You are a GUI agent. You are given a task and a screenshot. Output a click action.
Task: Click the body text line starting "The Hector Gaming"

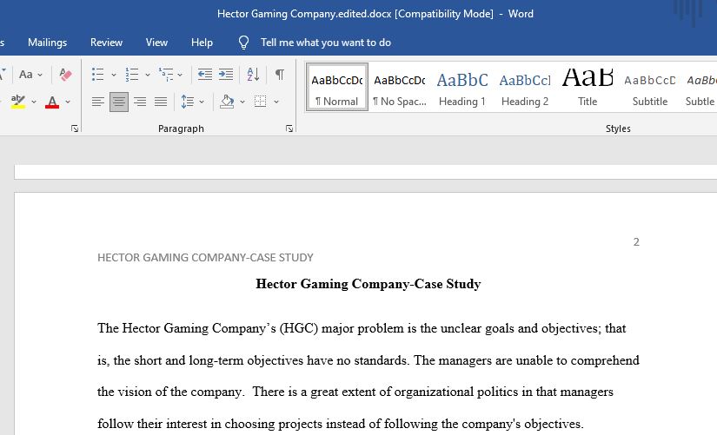tap(362, 328)
